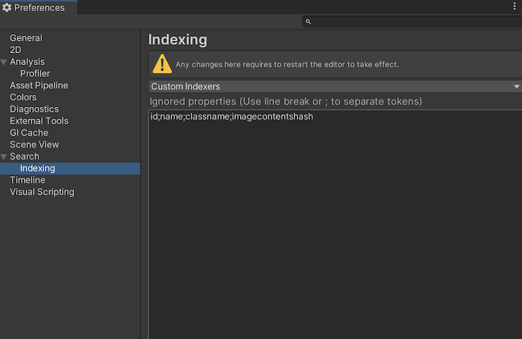Open the 2D preferences section
This screenshot has width=522, height=339.
coord(15,50)
